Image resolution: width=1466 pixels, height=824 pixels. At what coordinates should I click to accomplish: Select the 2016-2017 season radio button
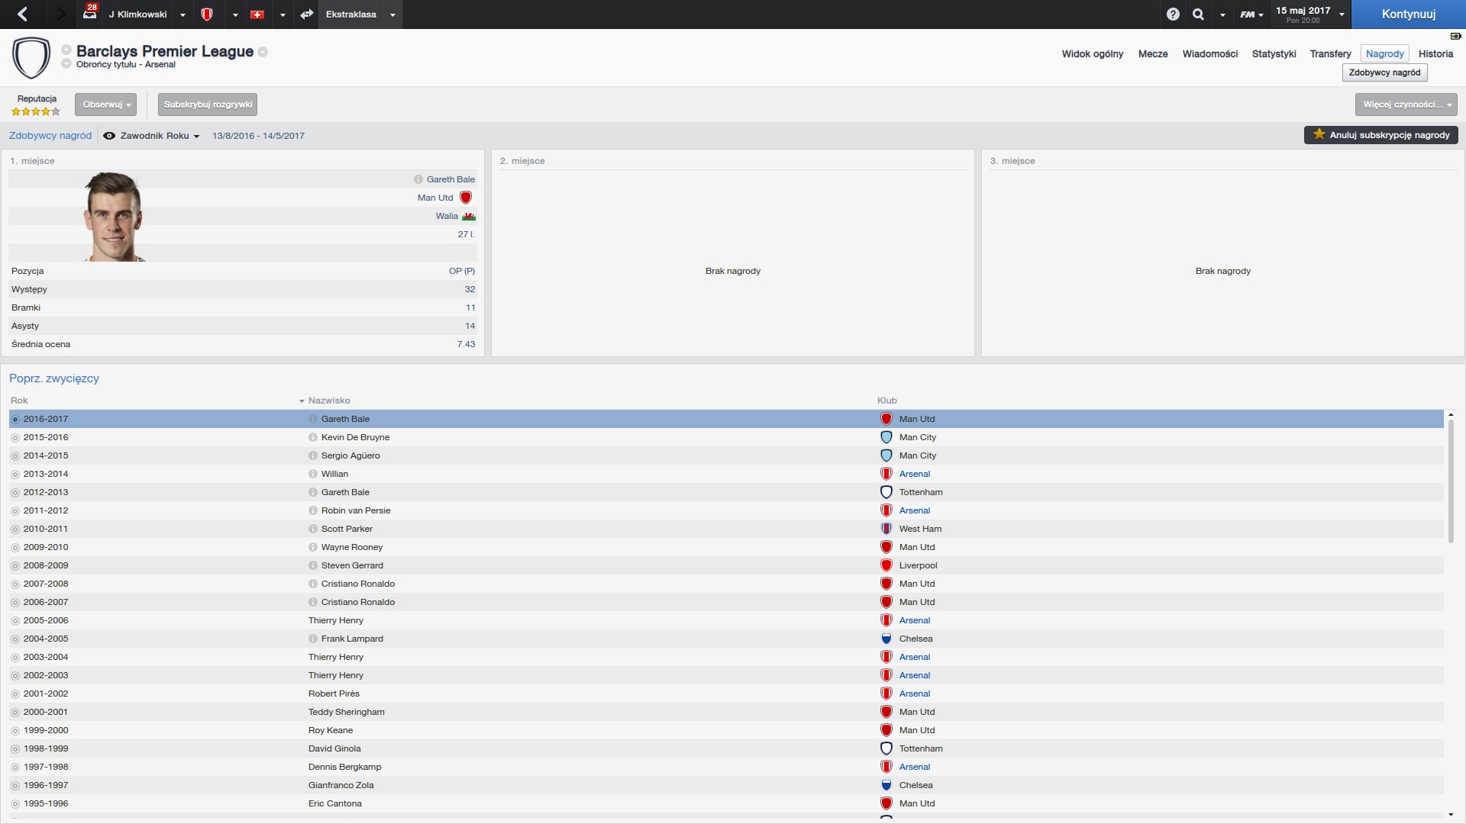tap(15, 419)
